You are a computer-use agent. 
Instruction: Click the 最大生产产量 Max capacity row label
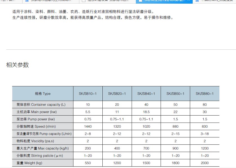(43, 148)
